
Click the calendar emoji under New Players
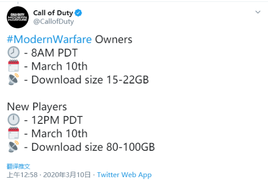pyautogui.click(x=14, y=133)
